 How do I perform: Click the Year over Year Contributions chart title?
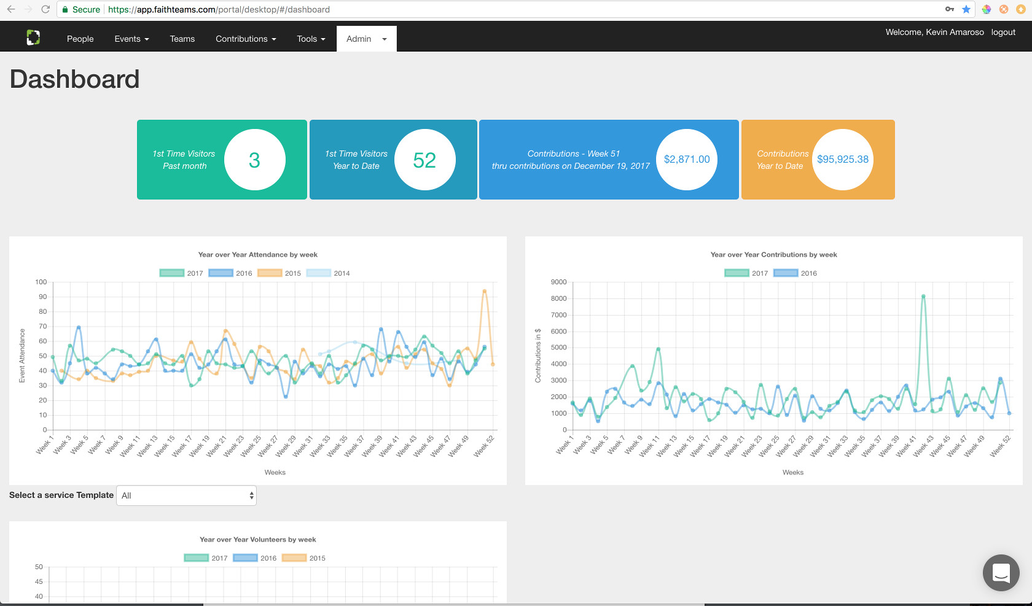click(774, 255)
